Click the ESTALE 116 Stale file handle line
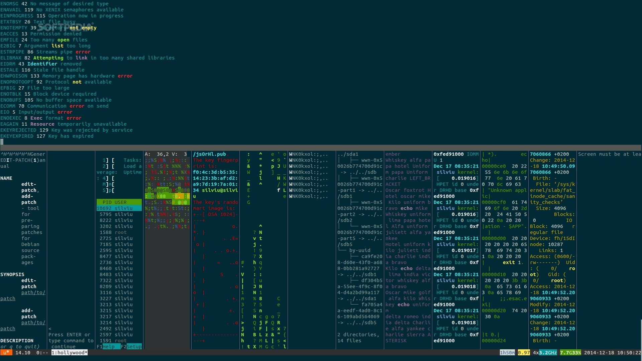This screenshot has height=361, width=642. point(42,70)
